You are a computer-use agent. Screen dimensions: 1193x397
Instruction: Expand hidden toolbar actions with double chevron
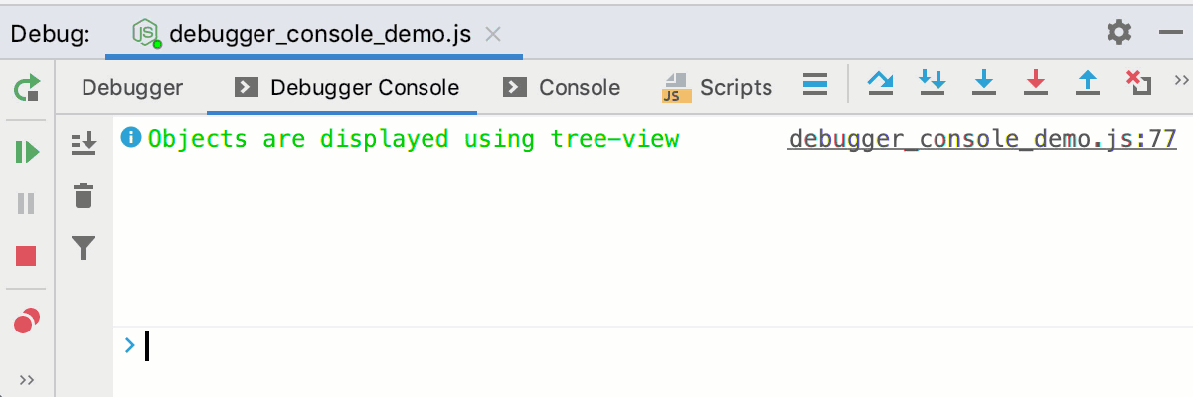[1181, 79]
